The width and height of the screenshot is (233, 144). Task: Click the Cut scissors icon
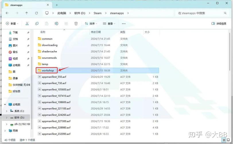(27, 24)
